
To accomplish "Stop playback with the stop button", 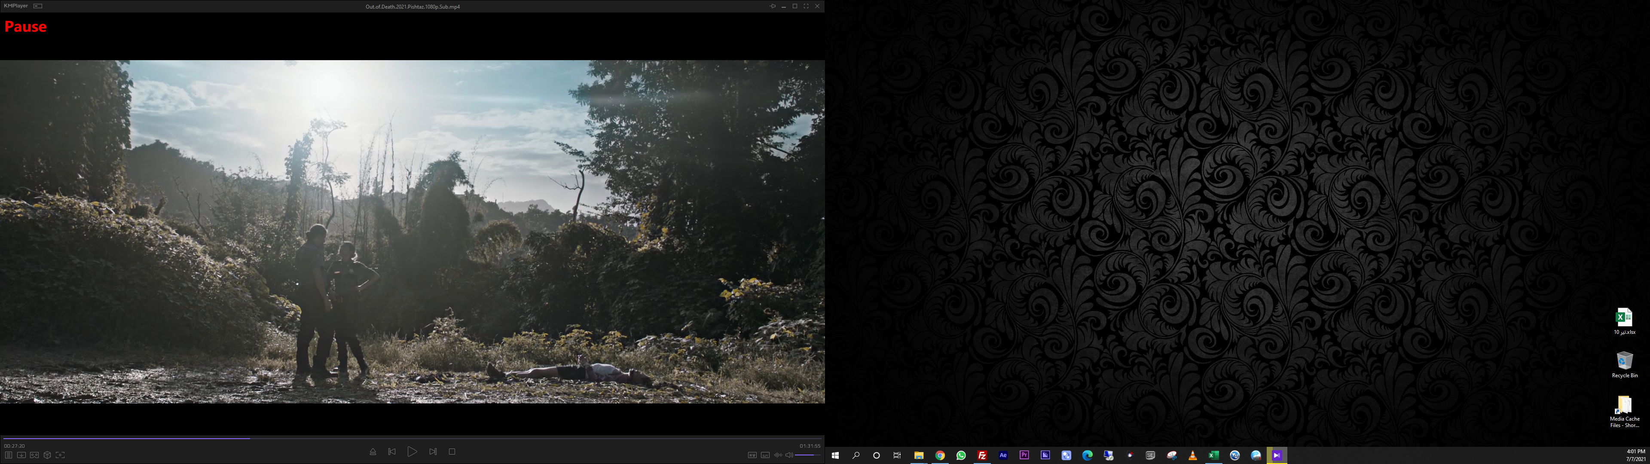I will [452, 452].
